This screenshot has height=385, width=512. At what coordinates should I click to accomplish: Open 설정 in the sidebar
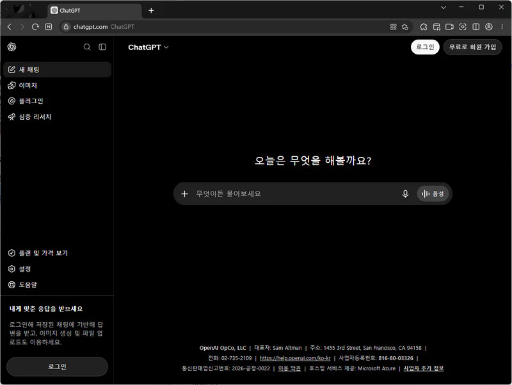tap(57, 268)
